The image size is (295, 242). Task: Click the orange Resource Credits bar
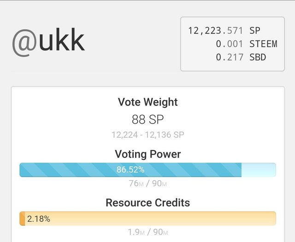pos(147,218)
